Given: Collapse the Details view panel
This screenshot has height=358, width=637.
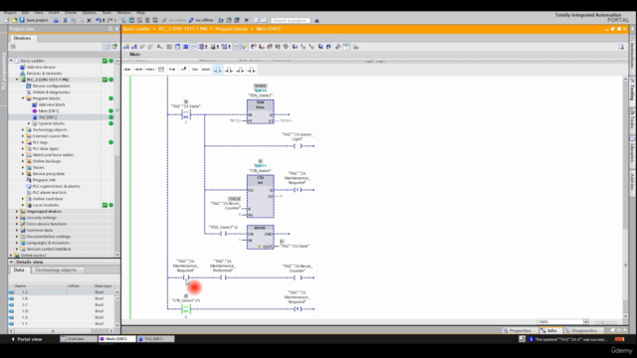Looking at the screenshot, I should tap(11, 262).
